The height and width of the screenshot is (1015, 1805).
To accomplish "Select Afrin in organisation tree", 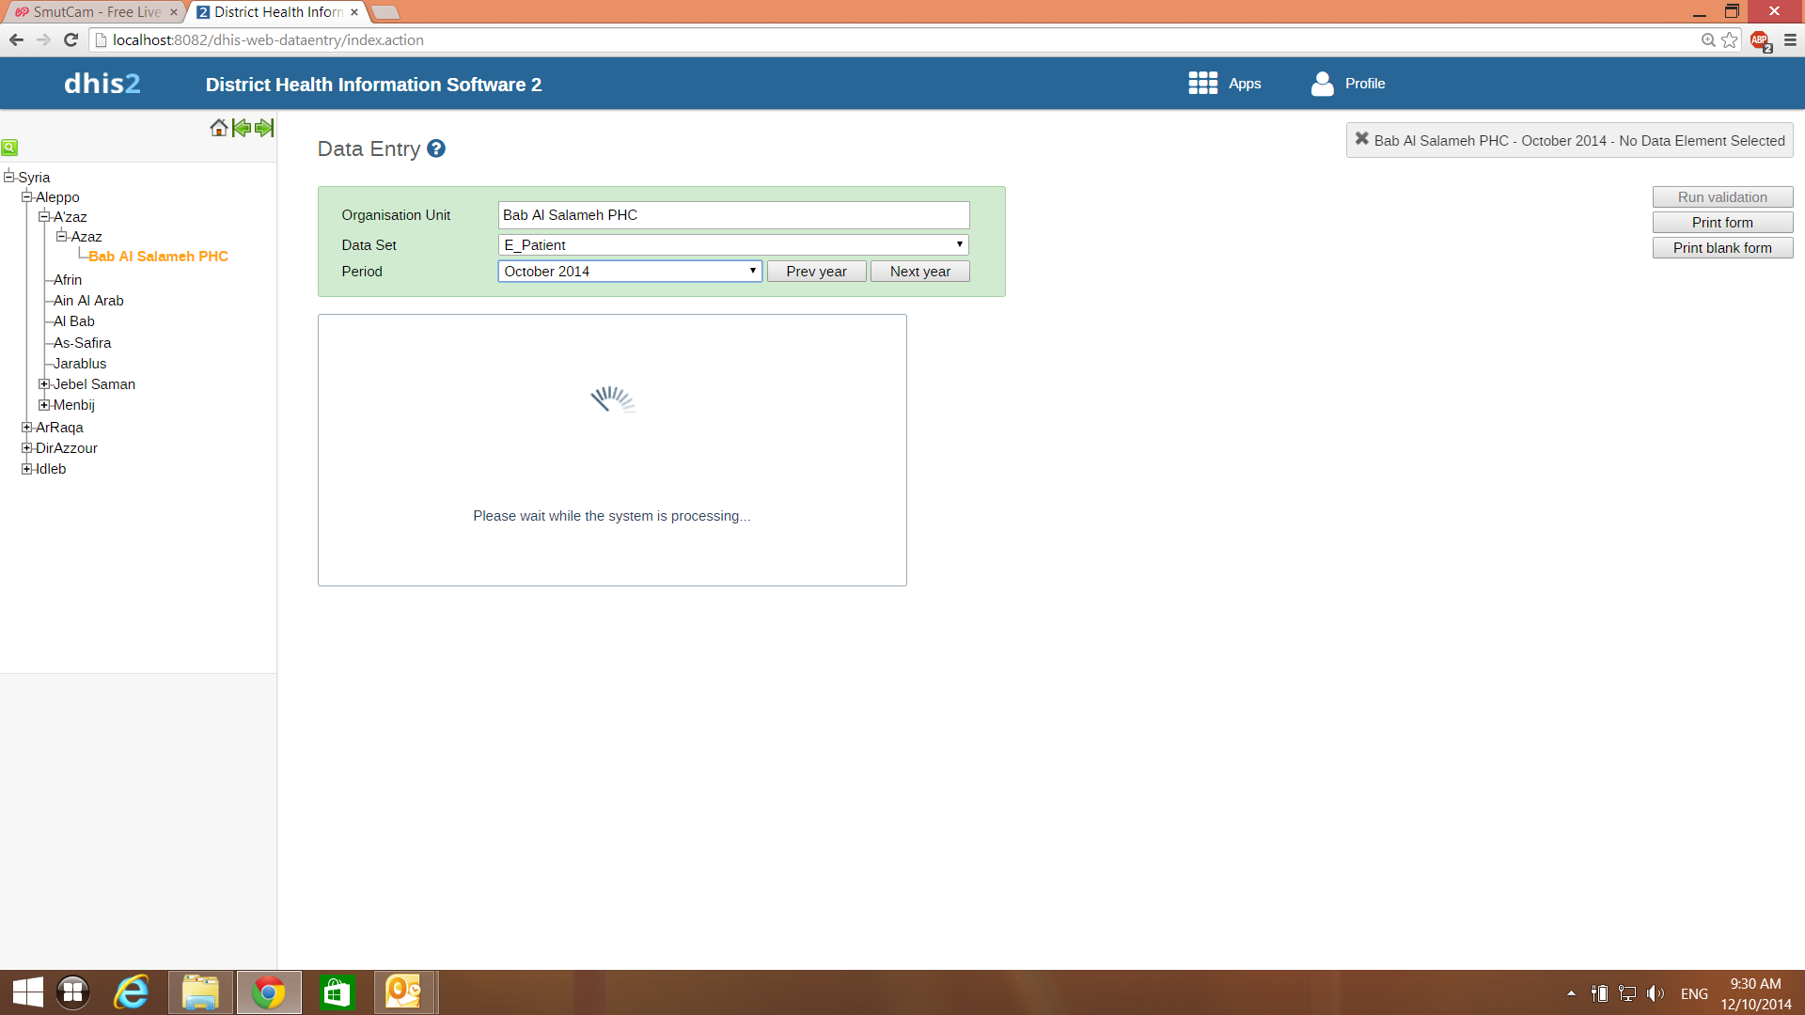I will click(68, 280).
